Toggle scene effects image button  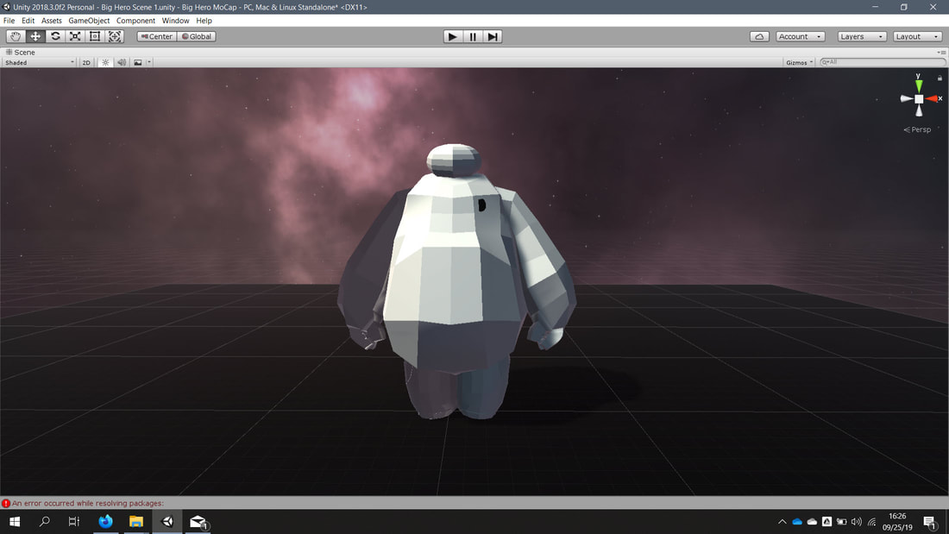138,62
